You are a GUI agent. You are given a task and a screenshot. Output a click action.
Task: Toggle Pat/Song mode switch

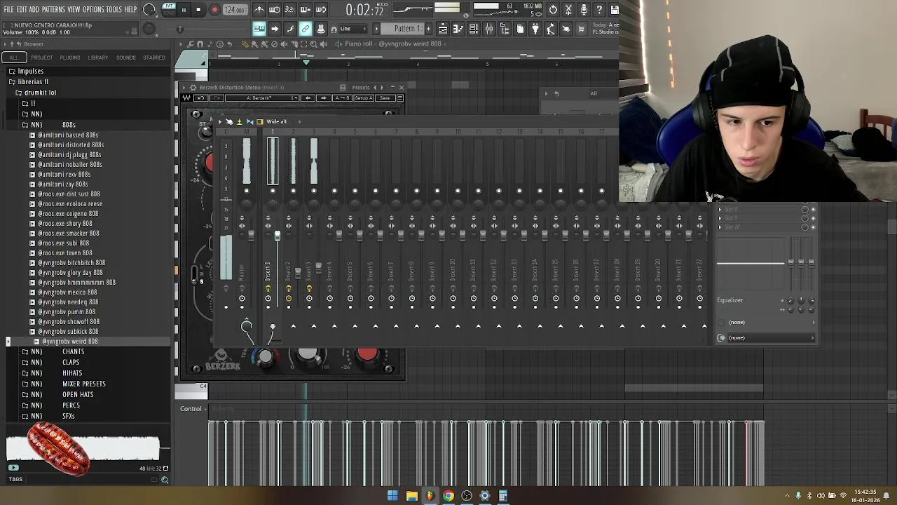(169, 9)
